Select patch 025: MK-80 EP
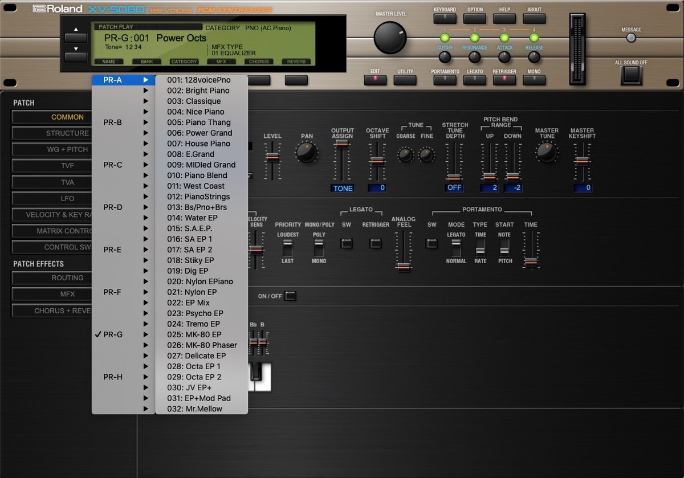Image resolution: width=684 pixels, height=478 pixels. [202, 334]
